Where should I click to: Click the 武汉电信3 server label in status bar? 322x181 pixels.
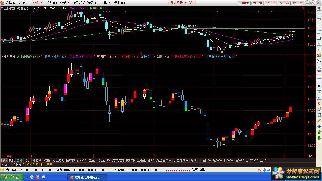(198, 170)
